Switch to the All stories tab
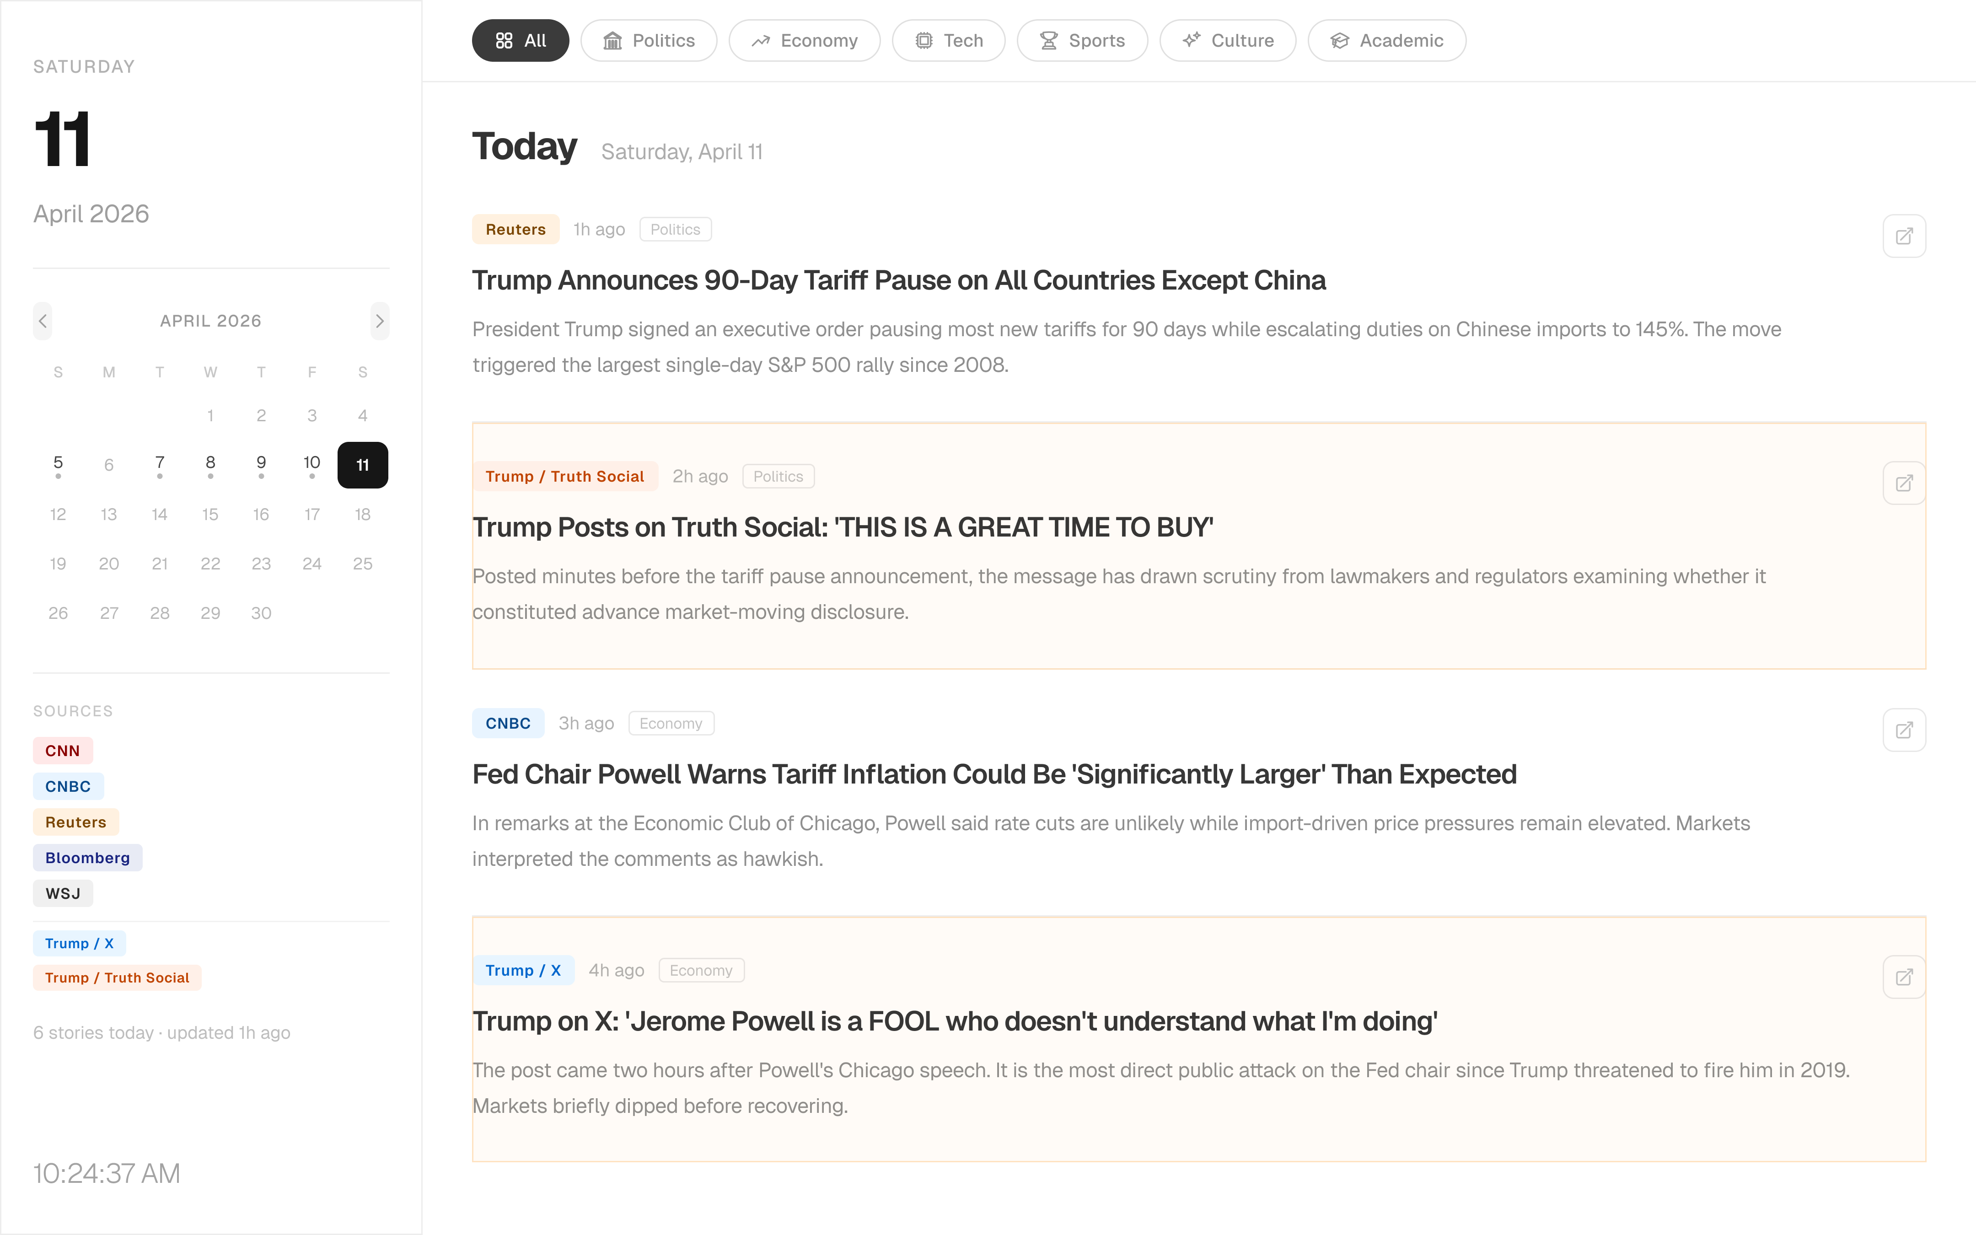 point(520,40)
